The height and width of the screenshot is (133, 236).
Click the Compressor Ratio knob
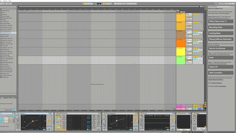18,117
